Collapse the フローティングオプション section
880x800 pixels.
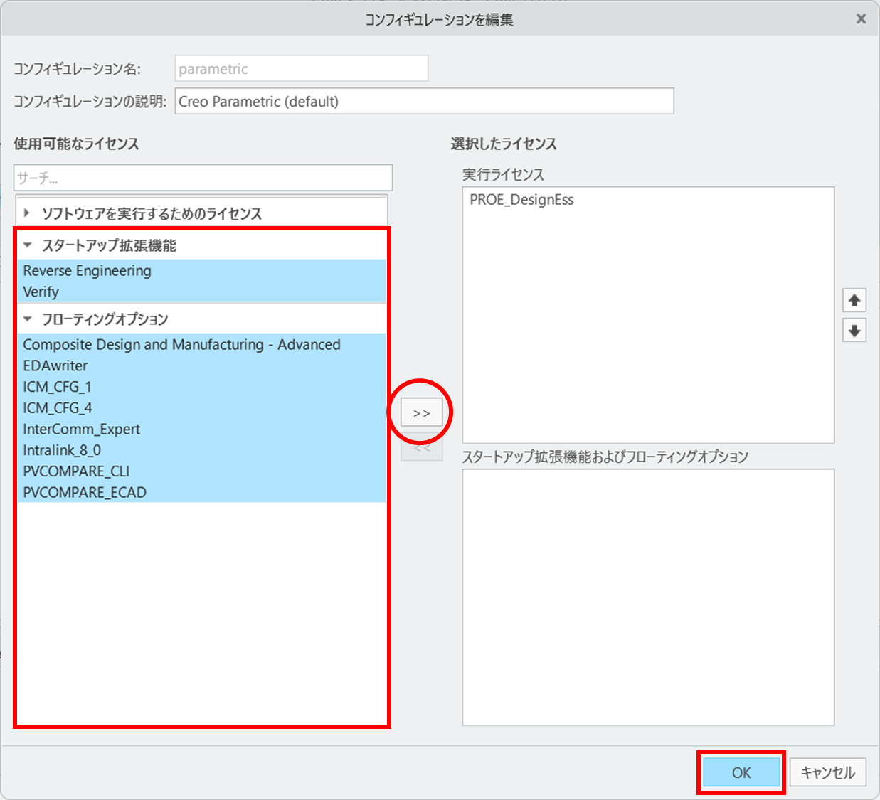coord(28,319)
